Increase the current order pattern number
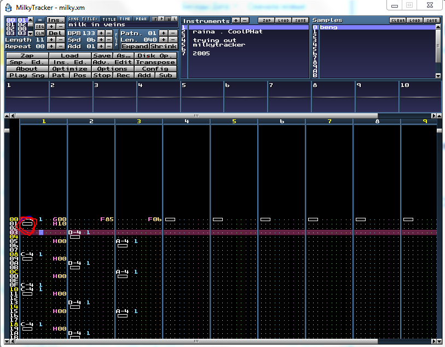Image resolution: width=445 pixels, height=347 pixels. (51, 26)
